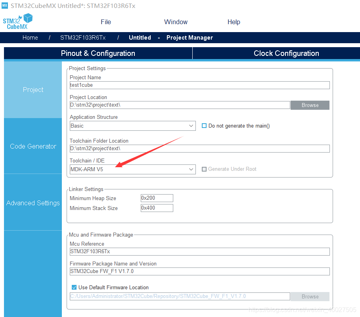This screenshot has height=317, width=360.
Task: Click the Toolchain Folder Location field
Action: coord(199,149)
